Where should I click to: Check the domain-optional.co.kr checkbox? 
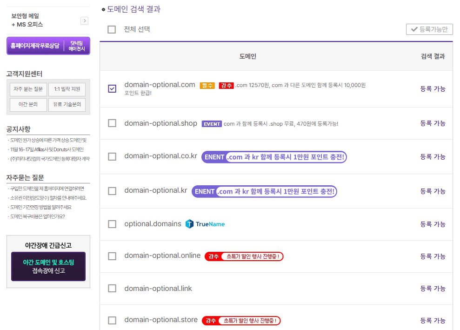tap(112, 157)
